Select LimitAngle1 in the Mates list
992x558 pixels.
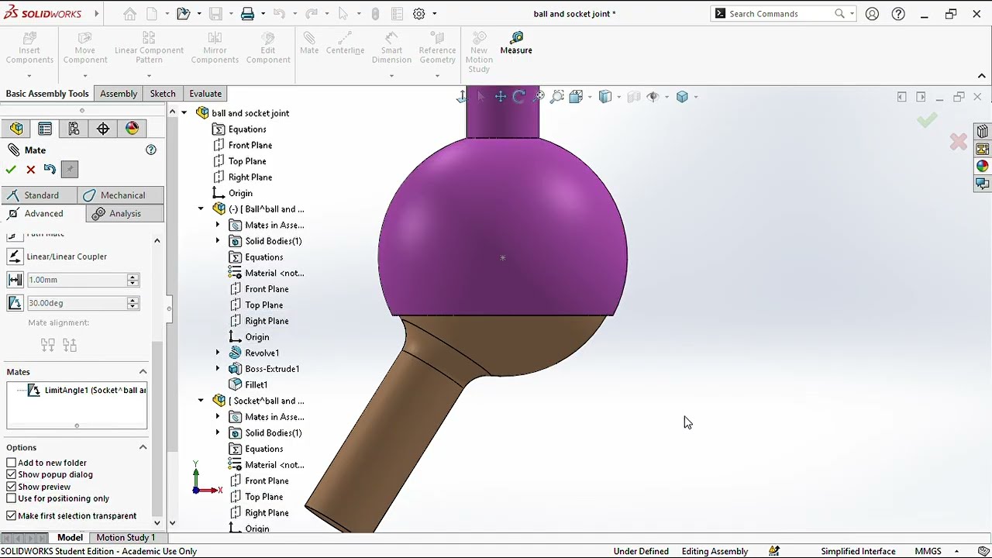(87, 391)
